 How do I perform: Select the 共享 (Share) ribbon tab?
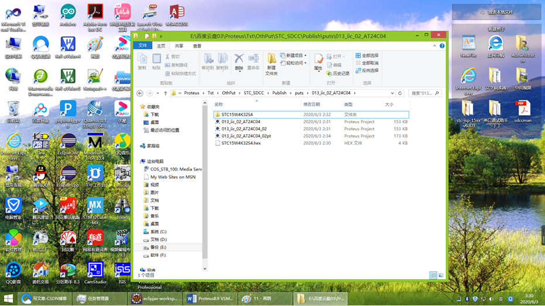click(179, 46)
